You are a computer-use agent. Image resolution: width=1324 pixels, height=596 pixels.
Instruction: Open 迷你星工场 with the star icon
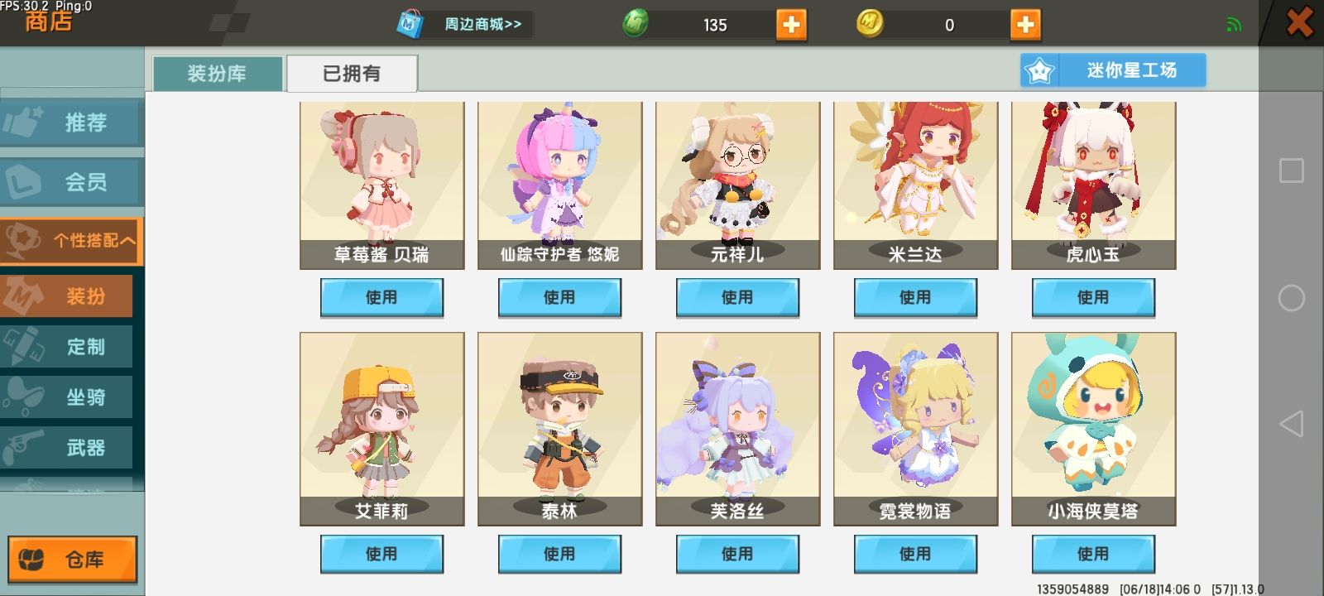click(x=1113, y=70)
